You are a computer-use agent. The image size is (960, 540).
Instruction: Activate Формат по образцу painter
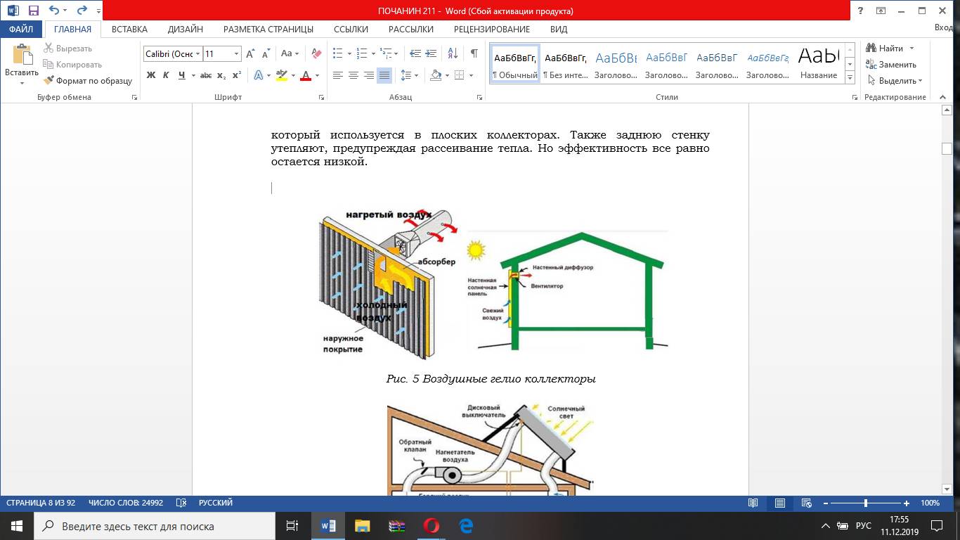click(x=88, y=81)
